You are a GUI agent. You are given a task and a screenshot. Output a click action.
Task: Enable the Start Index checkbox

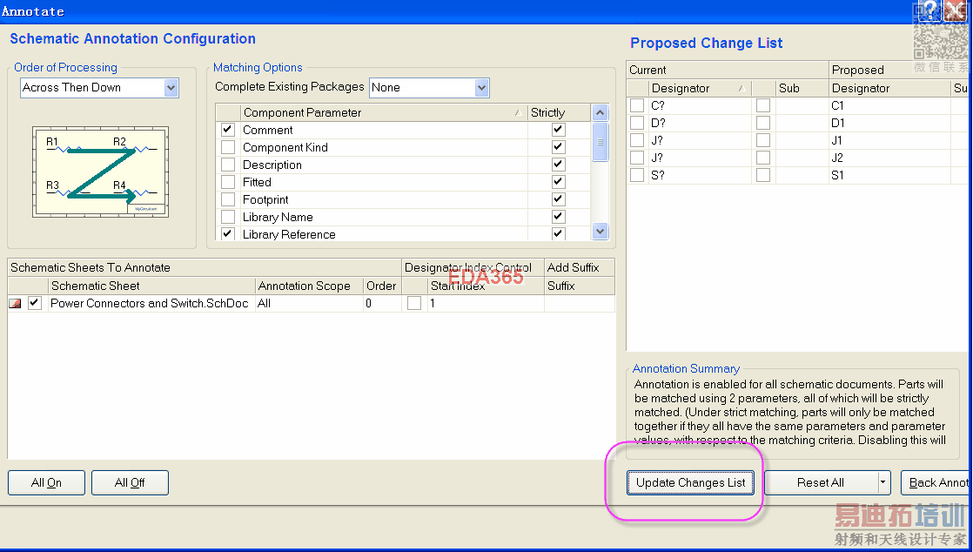coord(414,303)
